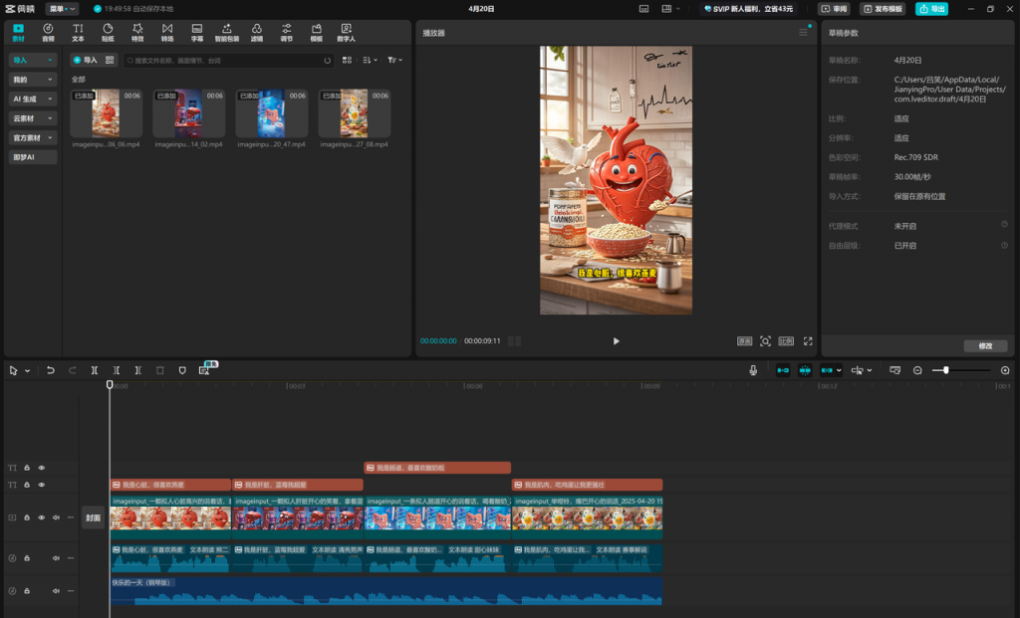Click the delete-left trim tool
Image resolution: width=1020 pixels, height=618 pixels.
tap(117, 370)
